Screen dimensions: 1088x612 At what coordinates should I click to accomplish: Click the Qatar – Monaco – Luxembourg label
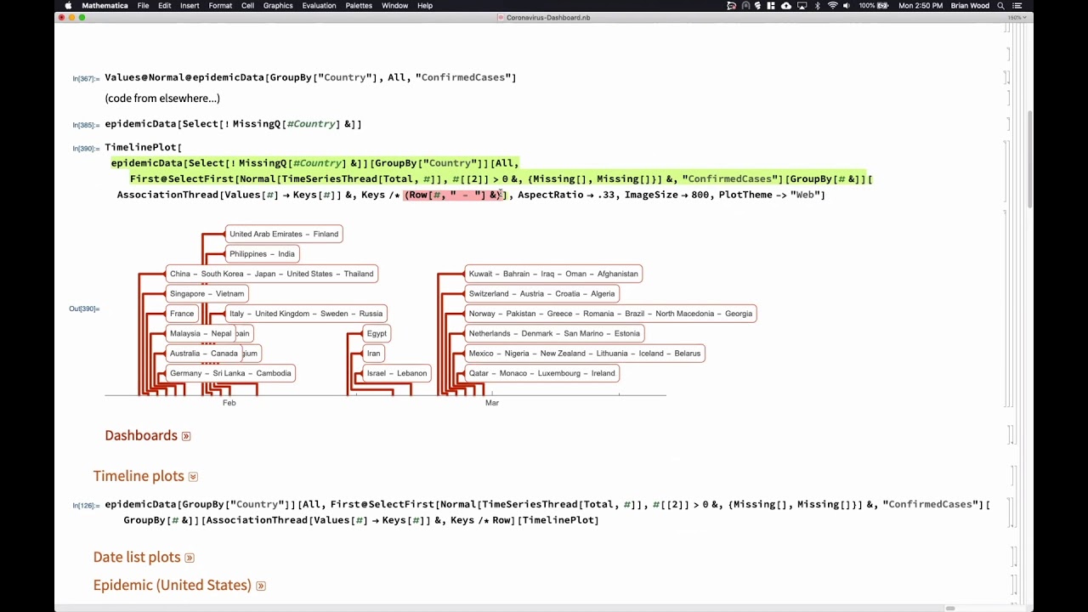541,373
